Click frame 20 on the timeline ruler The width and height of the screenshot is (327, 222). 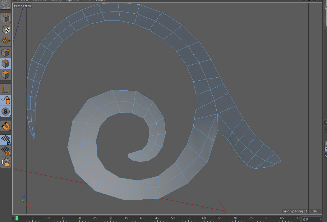[79, 218]
